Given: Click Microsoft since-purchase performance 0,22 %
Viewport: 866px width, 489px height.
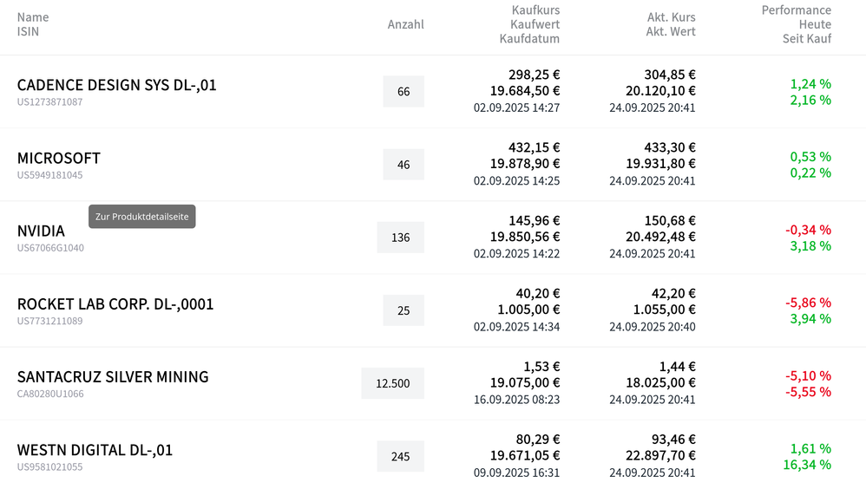Looking at the screenshot, I should pyautogui.click(x=810, y=173).
